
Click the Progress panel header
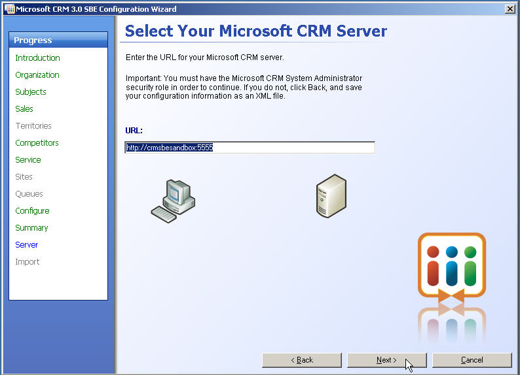click(x=58, y=40)
